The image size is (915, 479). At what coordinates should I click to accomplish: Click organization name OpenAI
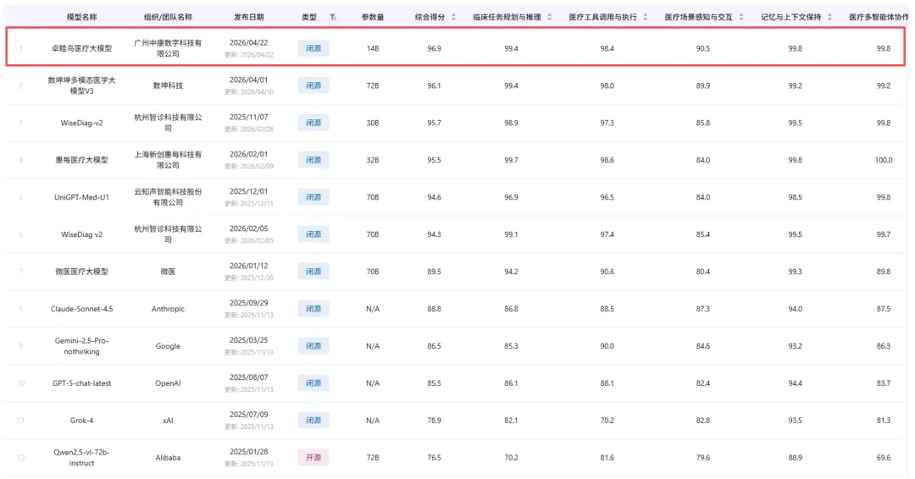click(x=168, y=383)
